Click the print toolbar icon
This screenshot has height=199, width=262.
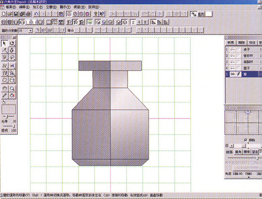pos(28,14)
